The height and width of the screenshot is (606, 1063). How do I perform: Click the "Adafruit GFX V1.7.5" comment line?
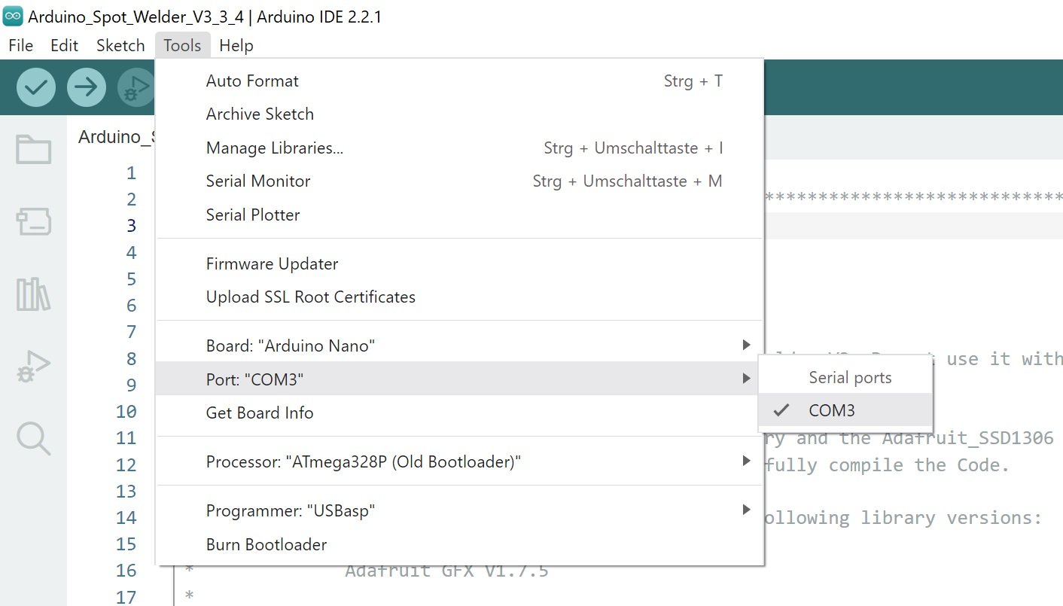(446, 571)
